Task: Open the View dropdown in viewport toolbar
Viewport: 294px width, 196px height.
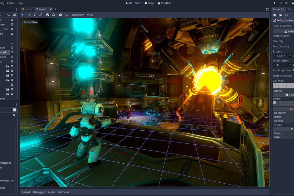Action: click(x=90, y=15)
